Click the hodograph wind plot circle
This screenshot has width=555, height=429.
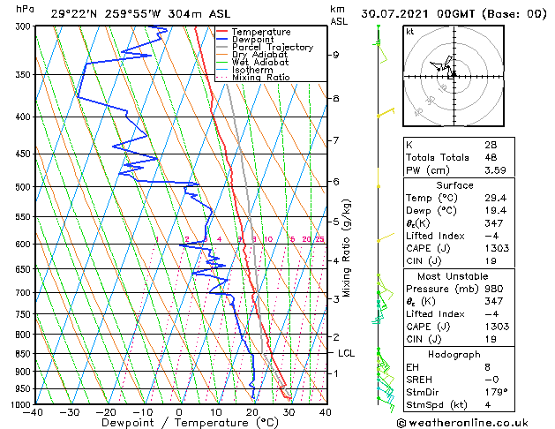[x=454, y=76]
